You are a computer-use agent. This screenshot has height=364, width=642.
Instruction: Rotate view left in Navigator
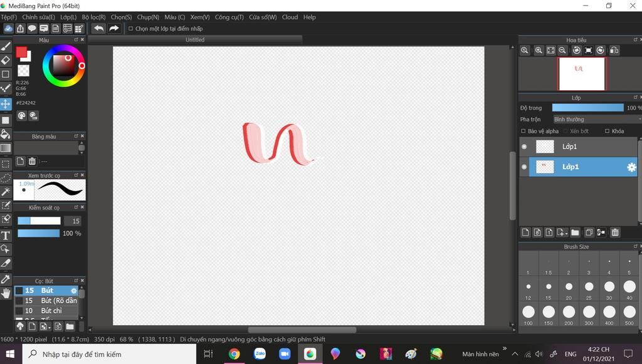coord(577,50)
